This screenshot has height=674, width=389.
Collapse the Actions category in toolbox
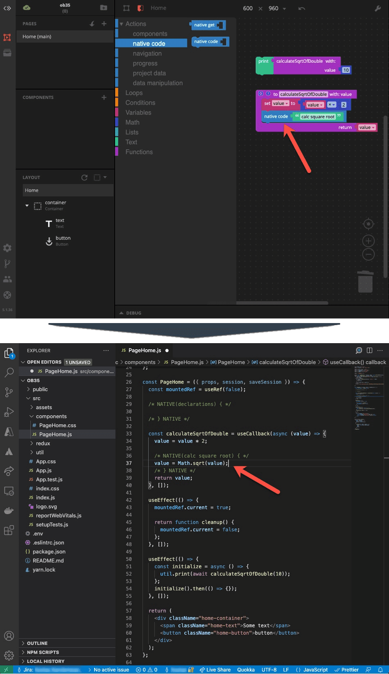(121, 24)
